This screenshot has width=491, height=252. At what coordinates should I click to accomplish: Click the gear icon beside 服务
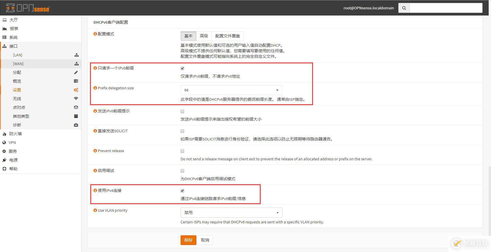pos(4,151)
